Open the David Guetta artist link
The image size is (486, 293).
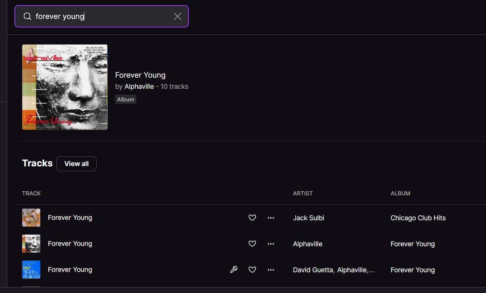click(x=313, y=270)
